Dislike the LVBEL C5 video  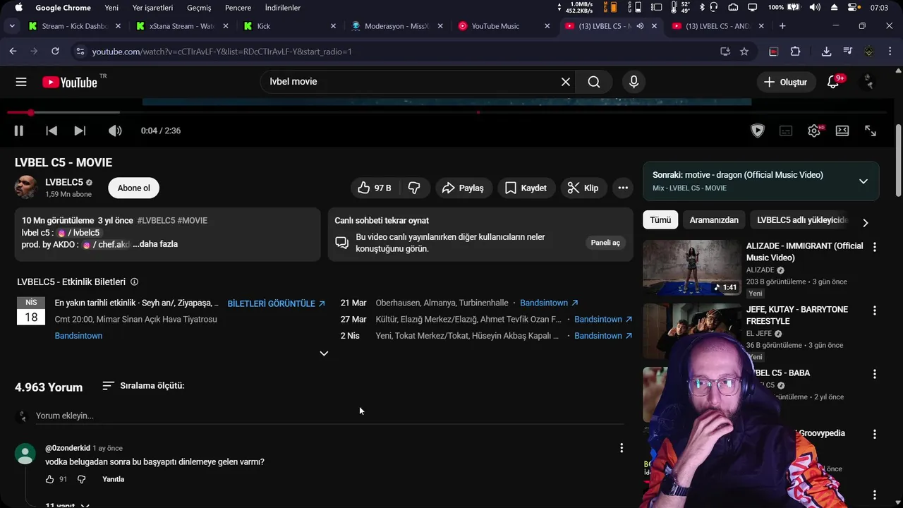click(414, 188)
